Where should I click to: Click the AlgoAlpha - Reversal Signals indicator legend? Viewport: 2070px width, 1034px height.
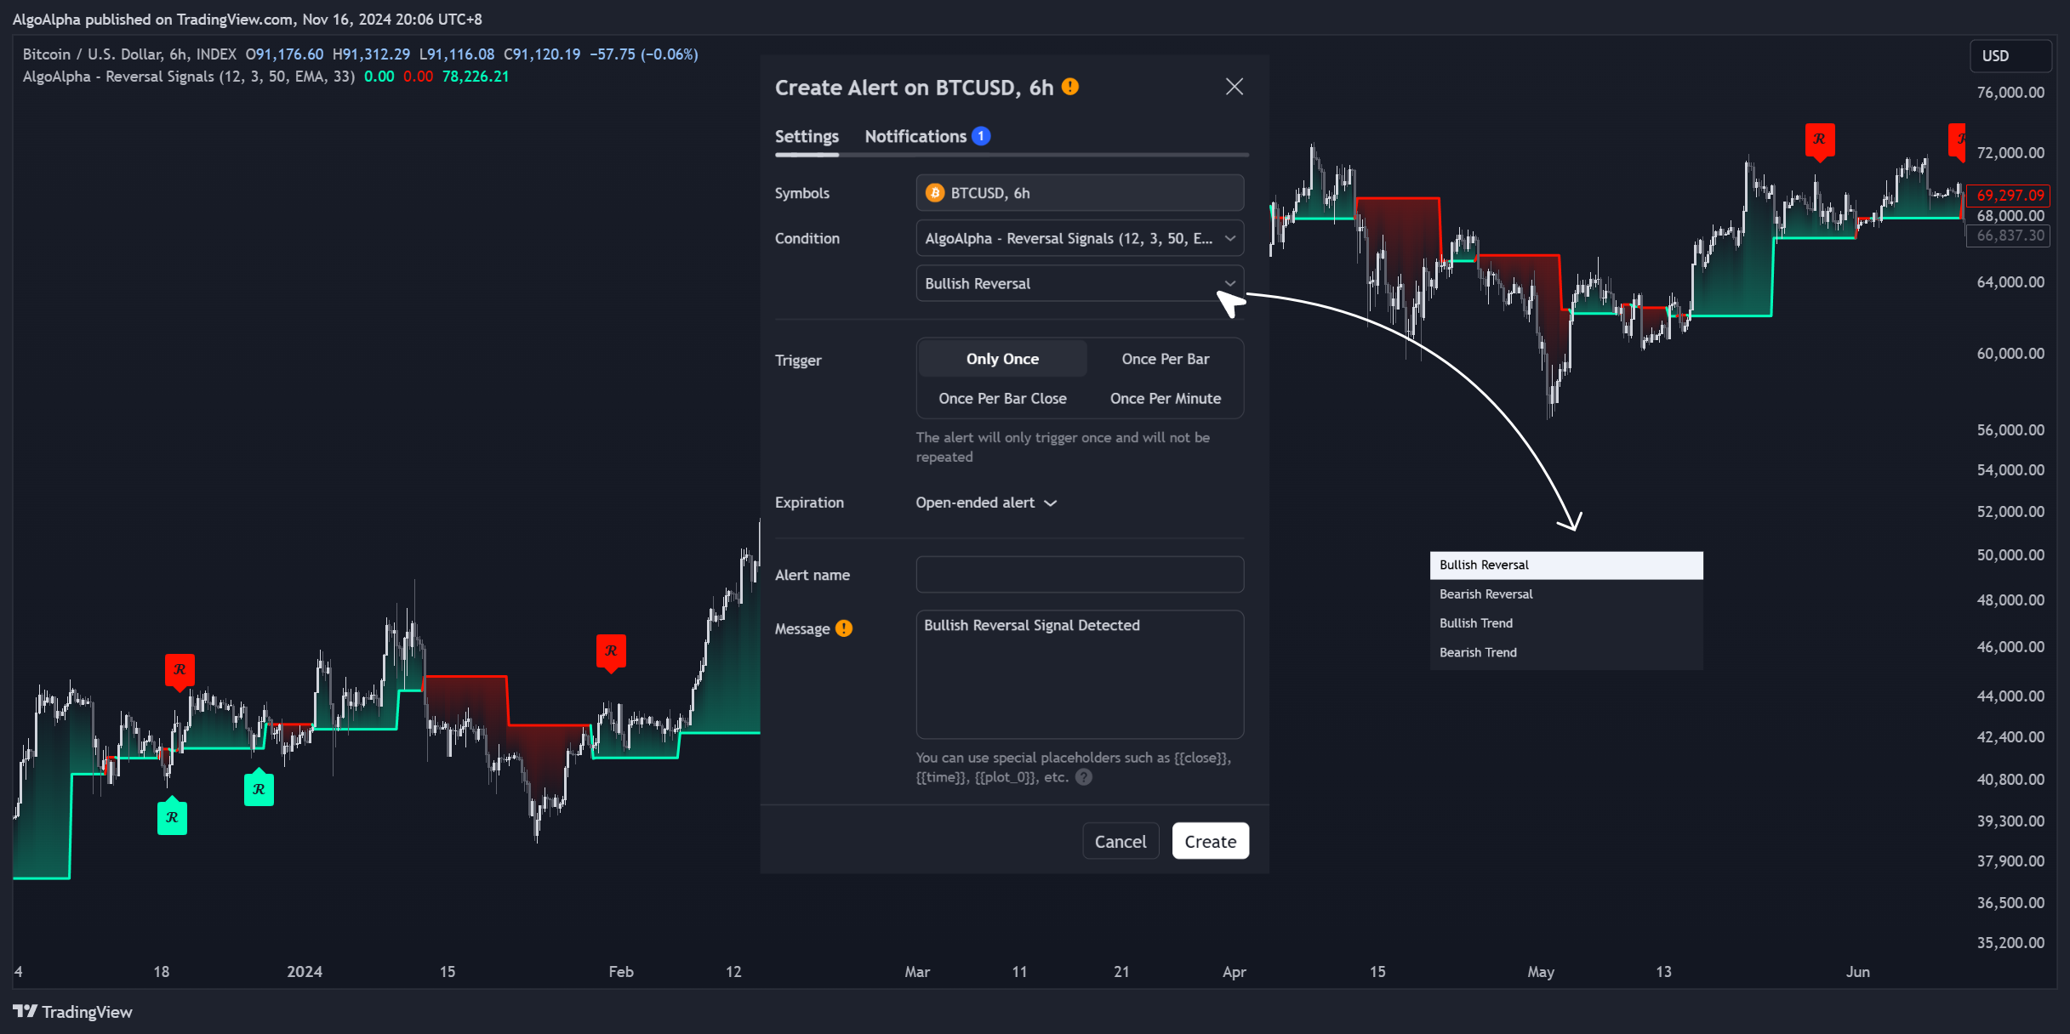click(188, 77)
